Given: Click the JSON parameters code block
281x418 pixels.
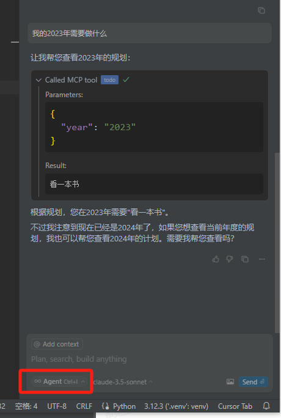Looking at the screenshot, I should tap(154, 127).
